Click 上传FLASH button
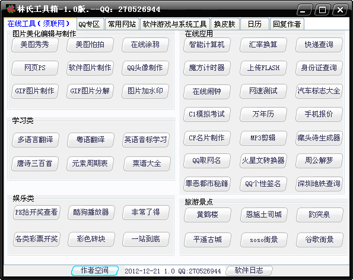This screenshot has width=353, height=280. tap(263, 68)
